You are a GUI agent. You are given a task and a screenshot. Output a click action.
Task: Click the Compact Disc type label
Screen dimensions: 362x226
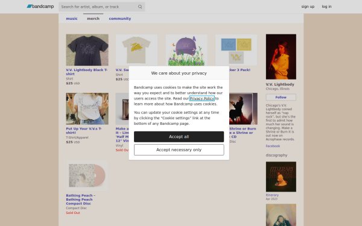(77, 208)
